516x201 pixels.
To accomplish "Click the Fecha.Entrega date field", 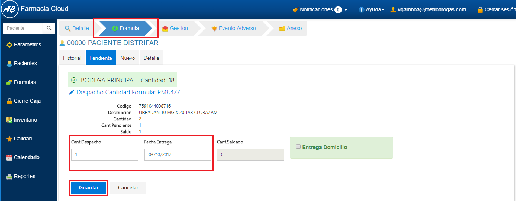I will click(x=177, y=155).
